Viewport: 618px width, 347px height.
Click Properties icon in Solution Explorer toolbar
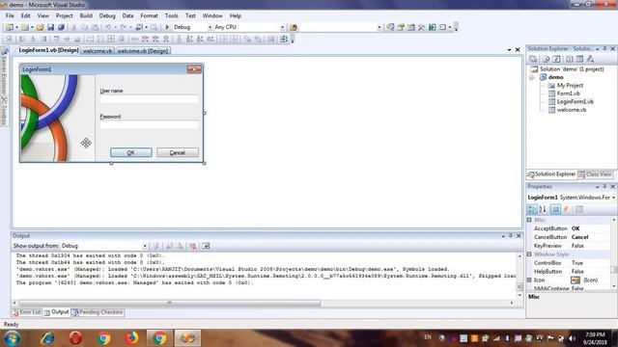(533, 59)
